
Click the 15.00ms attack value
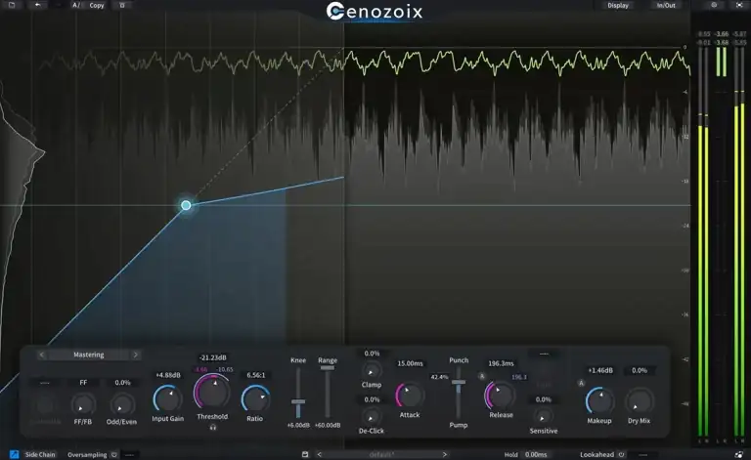click(x=410, y=363)
